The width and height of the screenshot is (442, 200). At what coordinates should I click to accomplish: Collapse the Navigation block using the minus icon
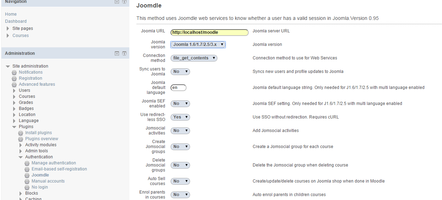[x=117, y=2]
